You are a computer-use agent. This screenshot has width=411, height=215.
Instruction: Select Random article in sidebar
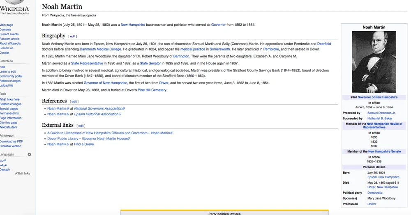pos(9,39)
